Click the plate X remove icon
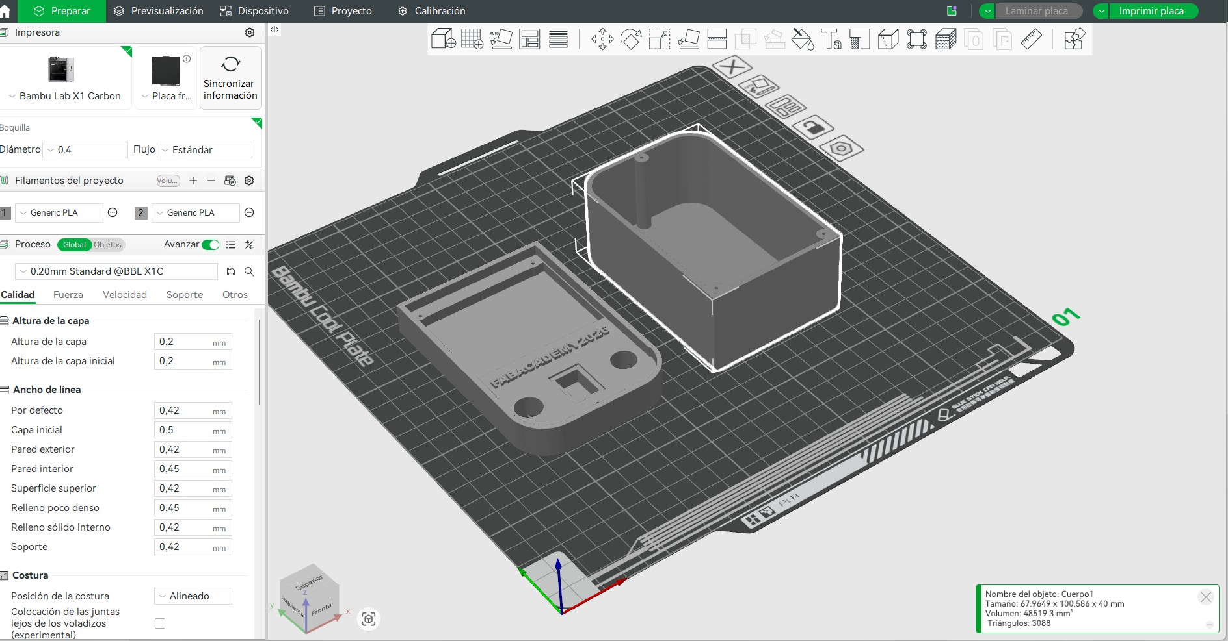The width and height of the screenshot is (1228, 641). (732, 67)
